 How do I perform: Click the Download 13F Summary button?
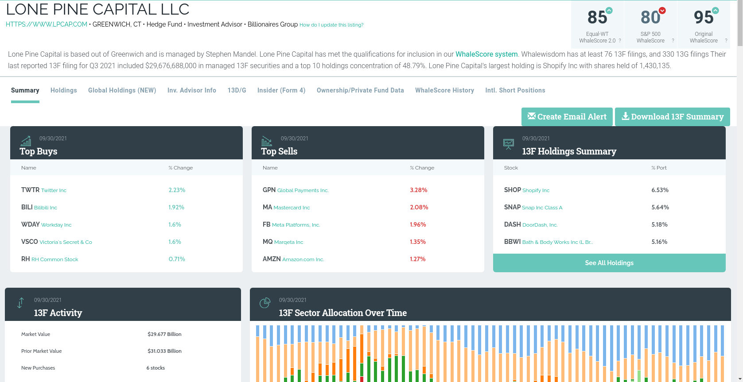(x=673, y=117)
